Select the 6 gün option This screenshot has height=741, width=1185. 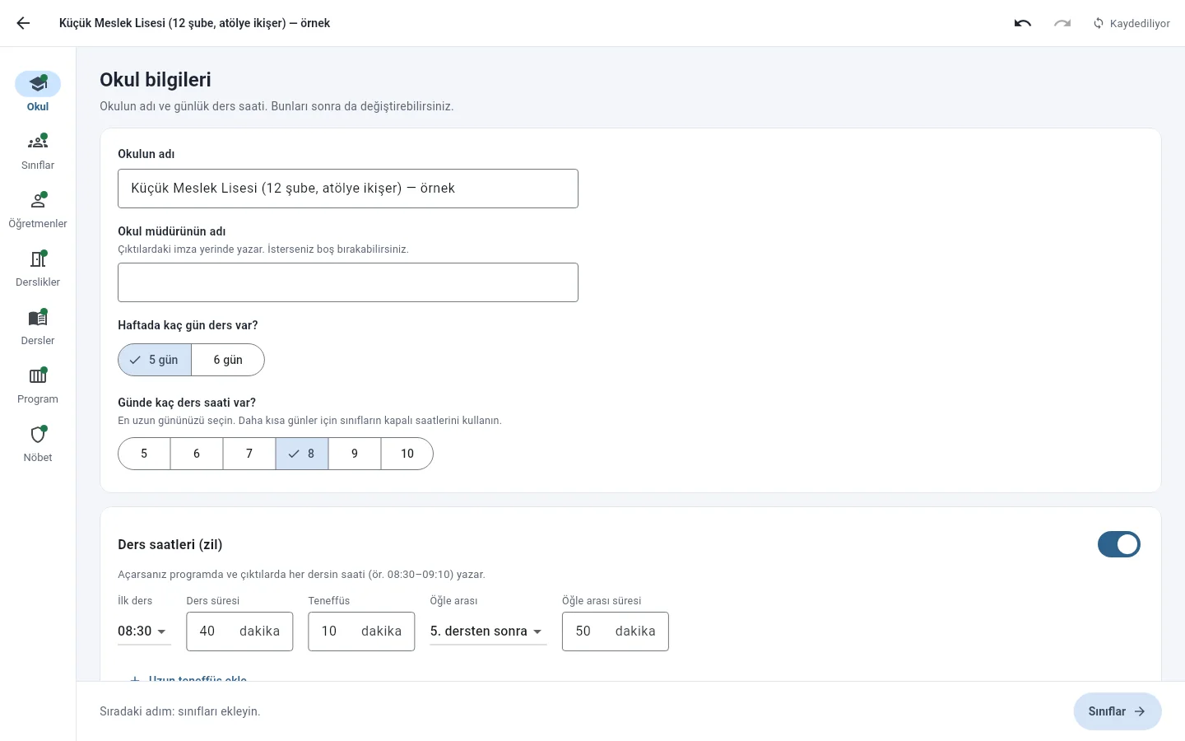(228, 360)
